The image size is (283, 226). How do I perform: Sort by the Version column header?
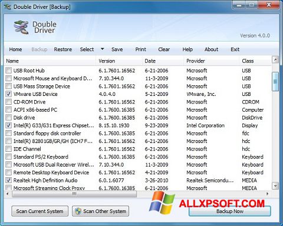(119, 61)
